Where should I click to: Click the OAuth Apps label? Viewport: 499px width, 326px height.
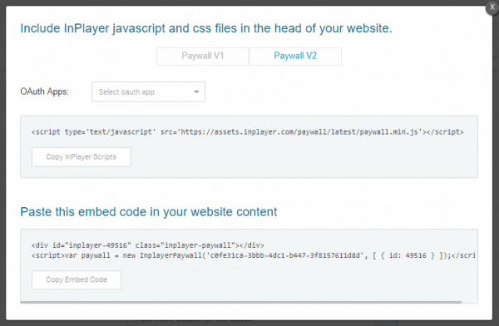[x=45, y=91]
